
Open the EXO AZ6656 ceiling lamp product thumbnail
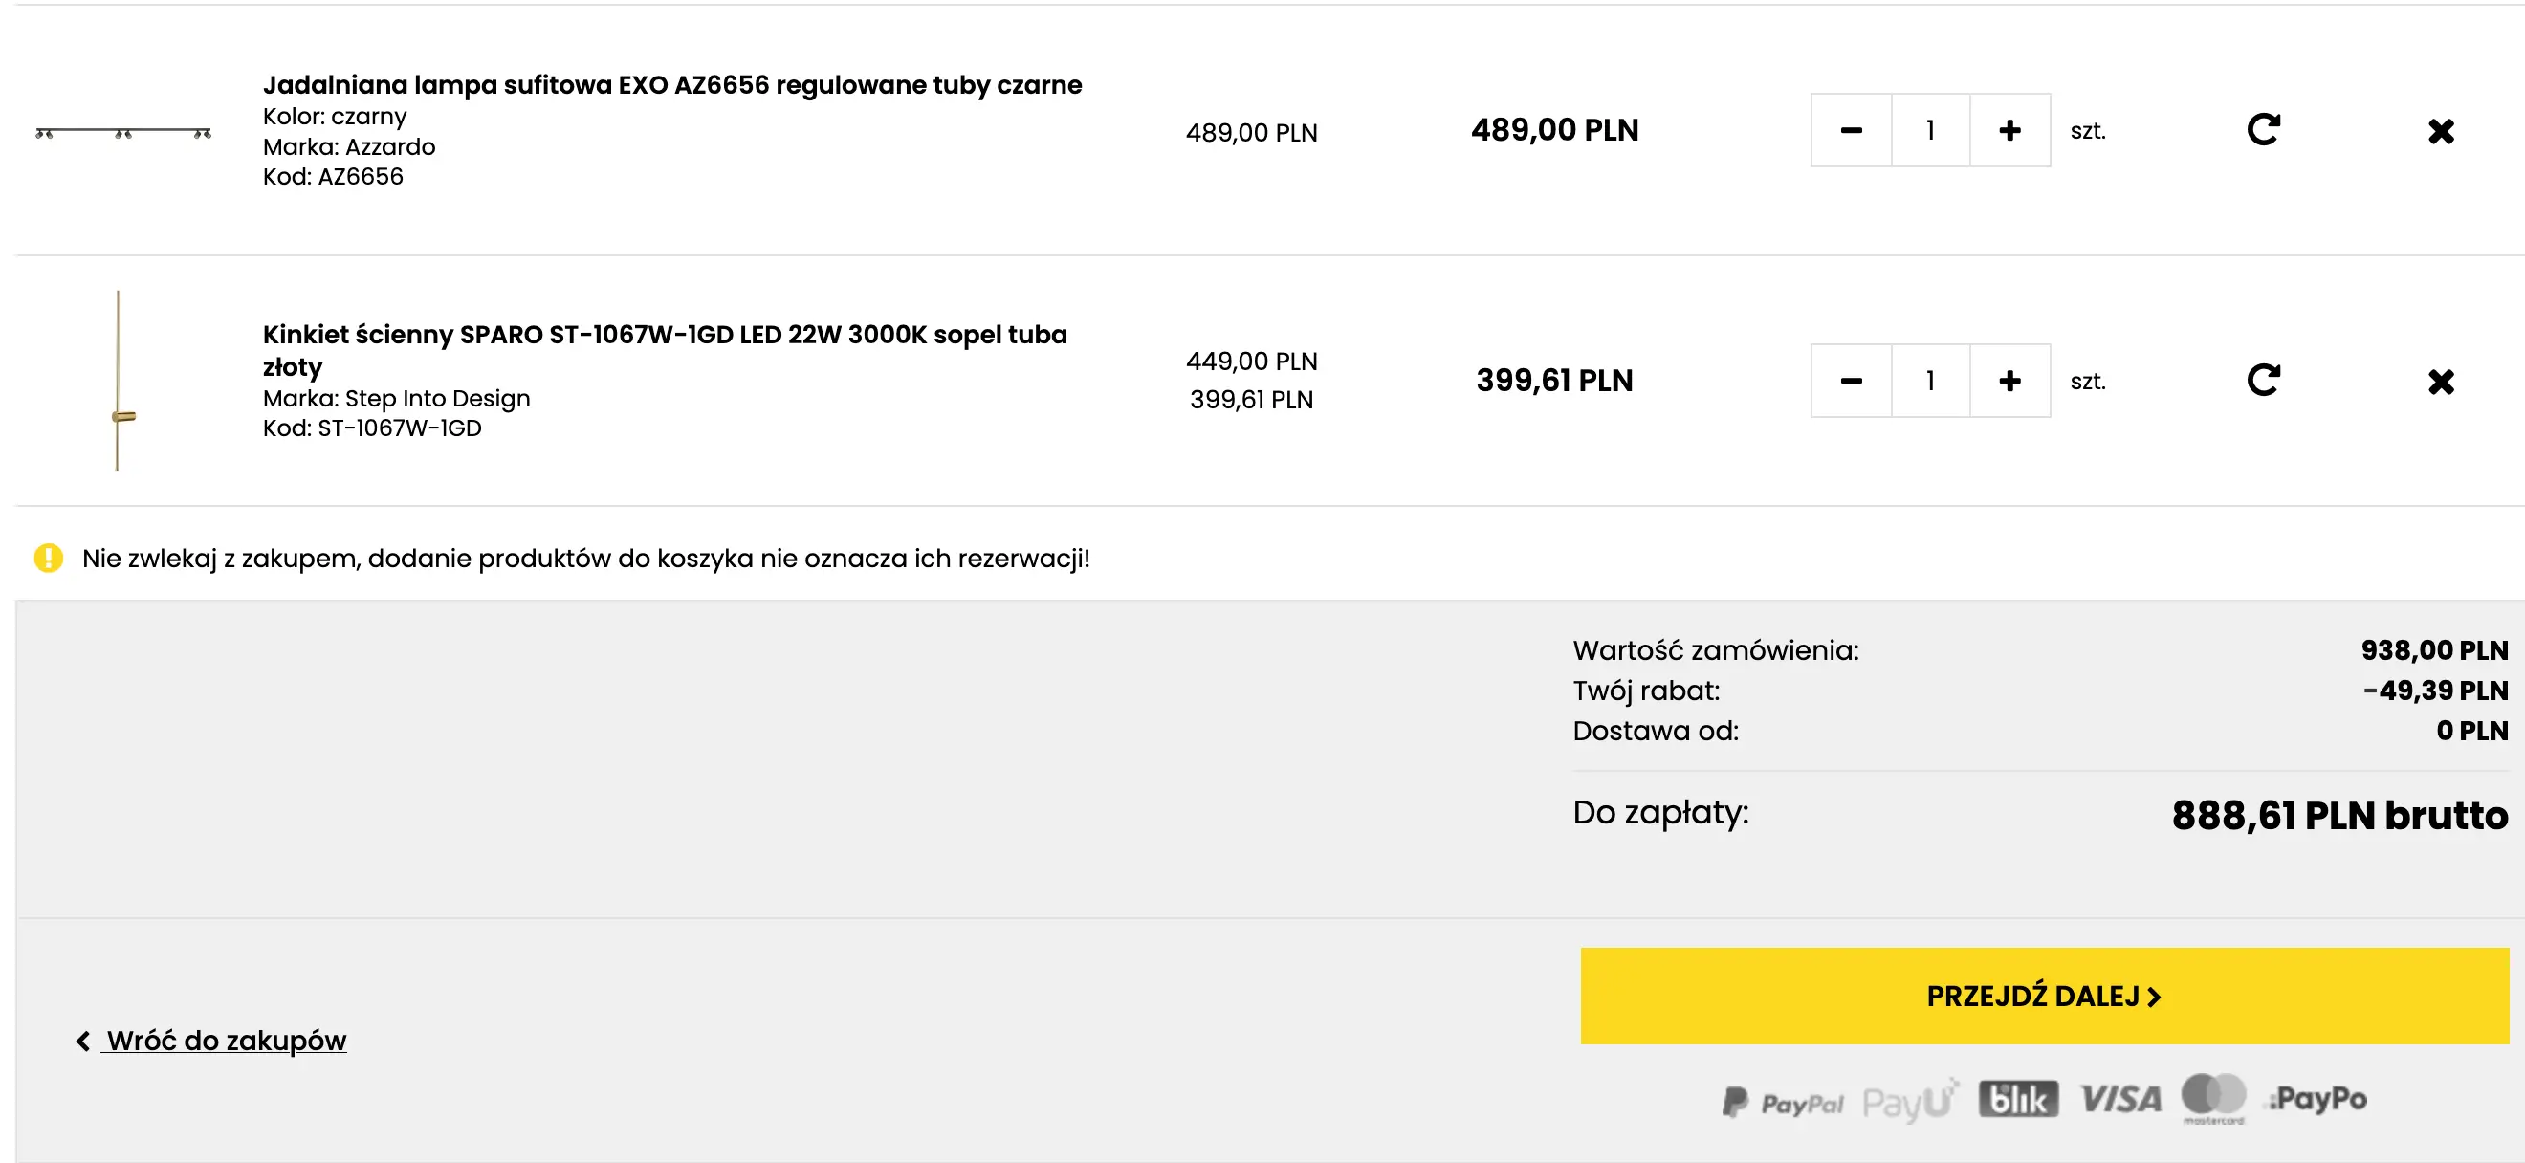122,132
